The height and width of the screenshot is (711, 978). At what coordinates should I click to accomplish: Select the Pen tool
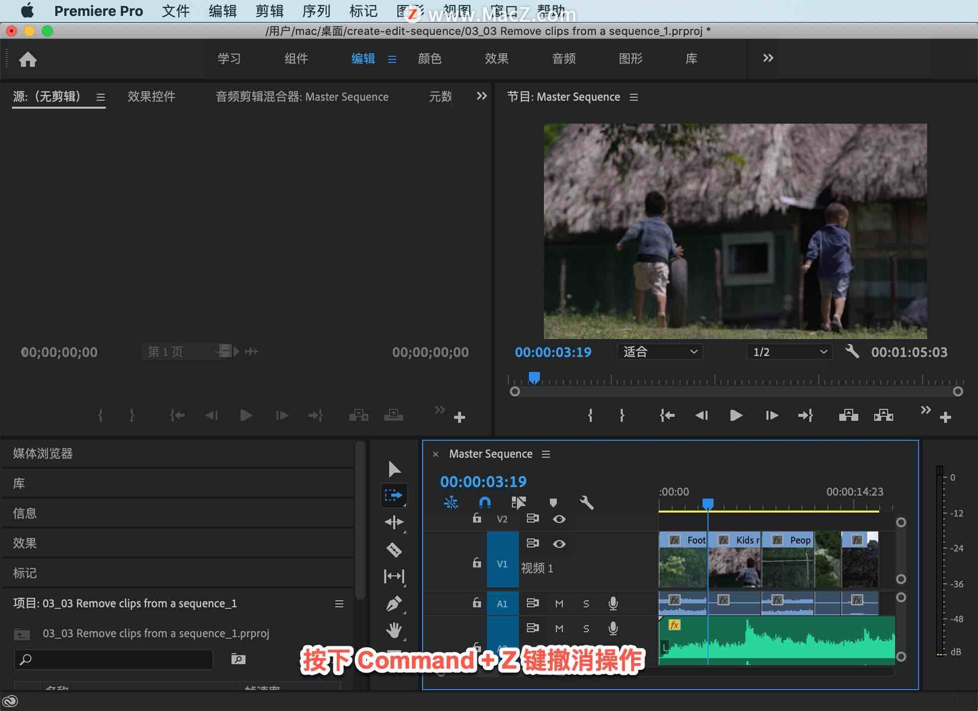(x=394, y=604)
